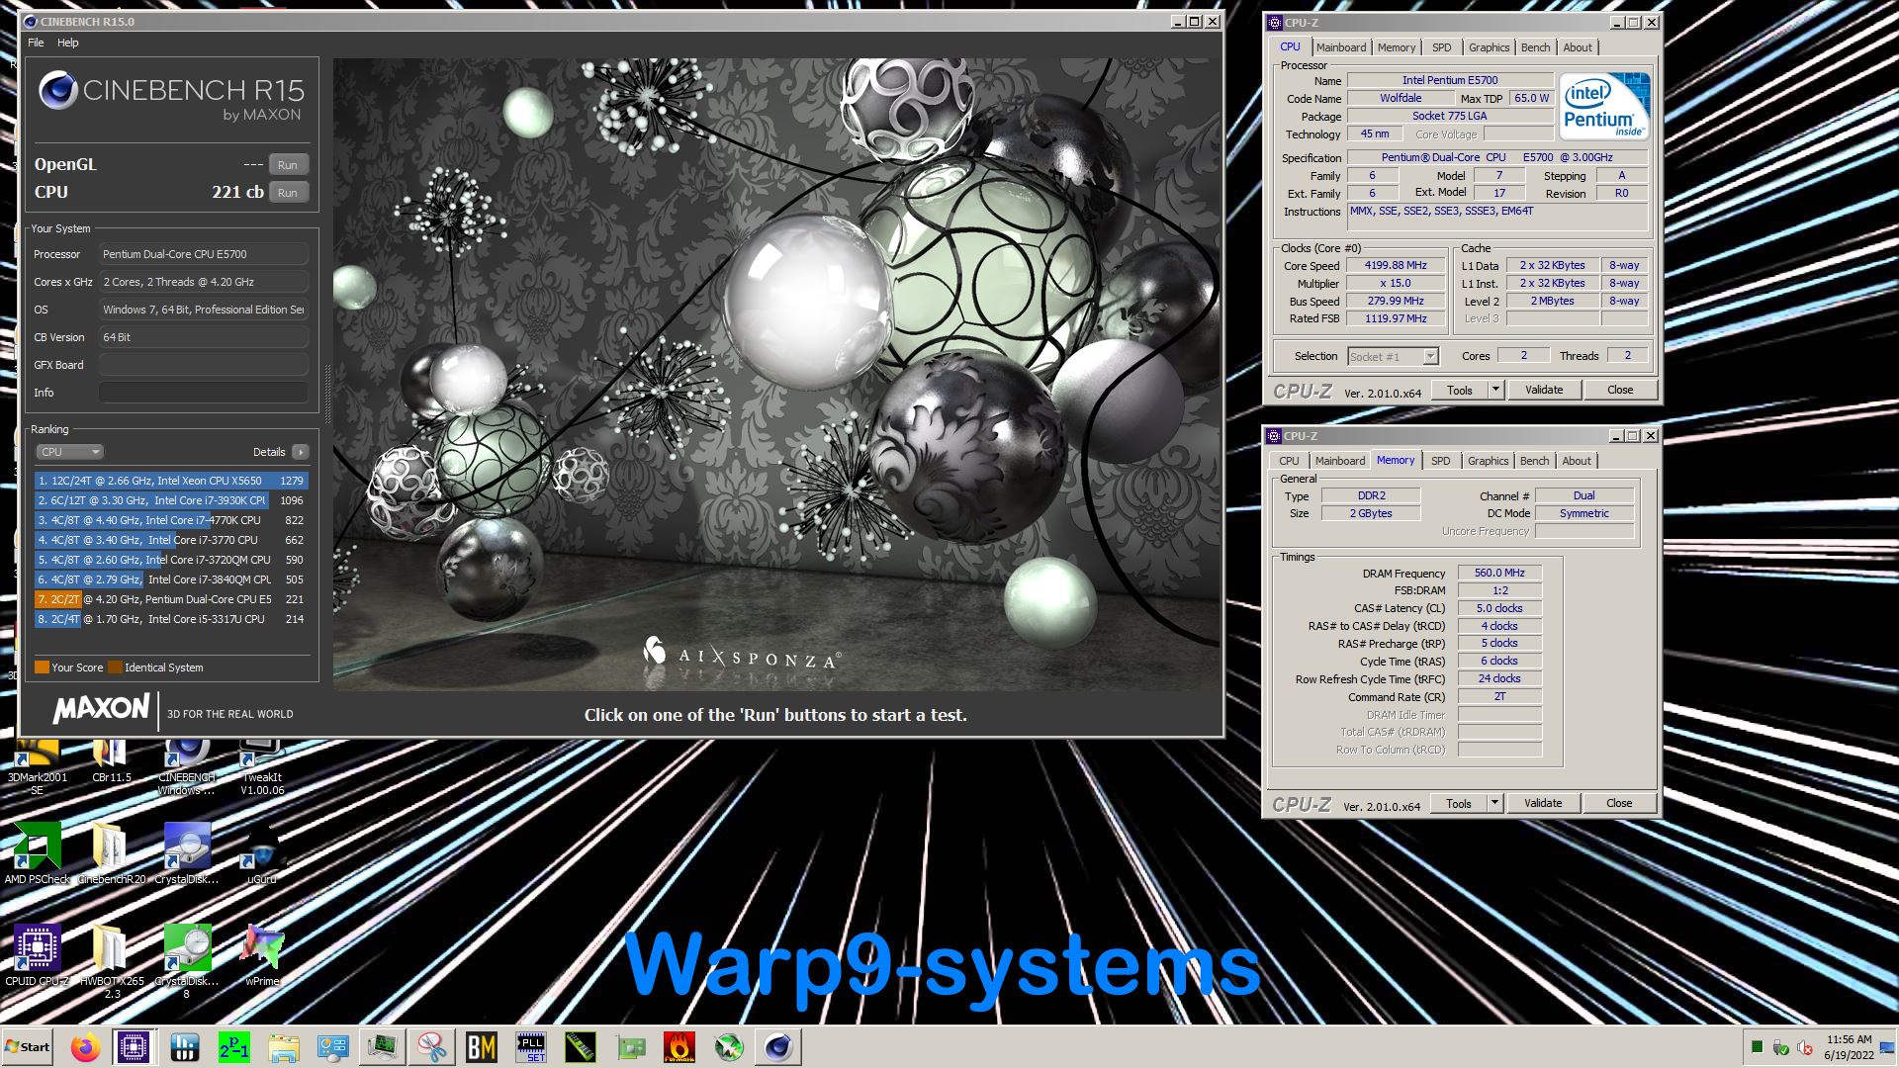The height and width of the screenshot is (1068, 1899).
Task: Open the Memory tab in top CPU-Z
Action: tap(1396, 47)
